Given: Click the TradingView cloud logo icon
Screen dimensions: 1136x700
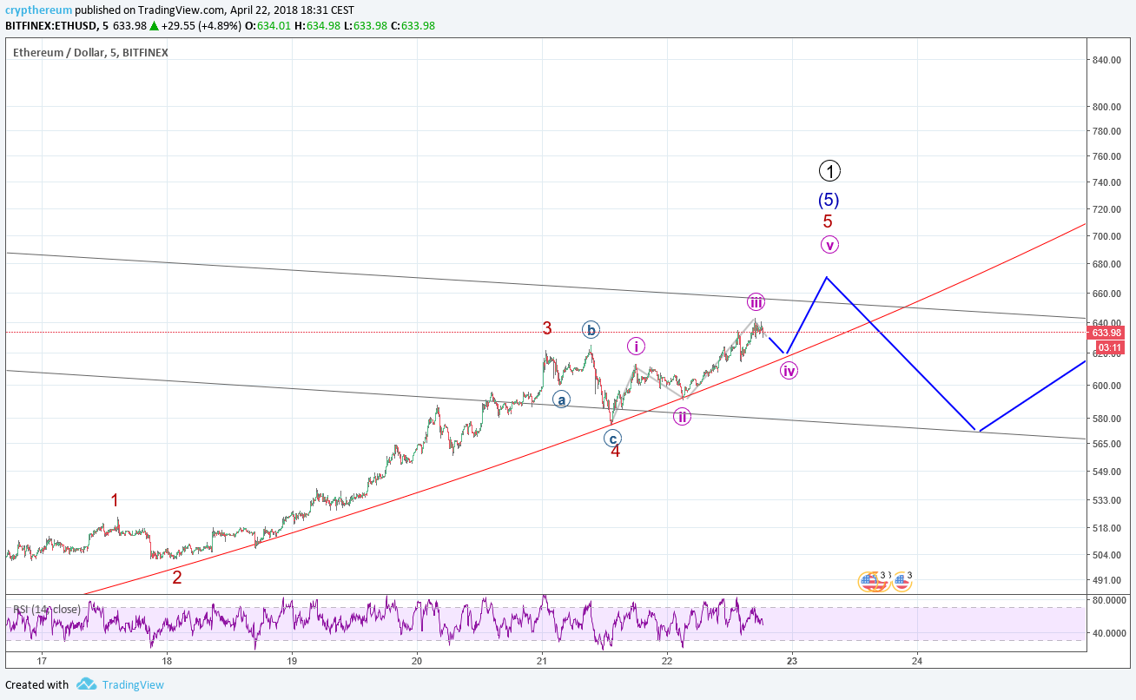Looking at the screenshot, I should point(86,684).
